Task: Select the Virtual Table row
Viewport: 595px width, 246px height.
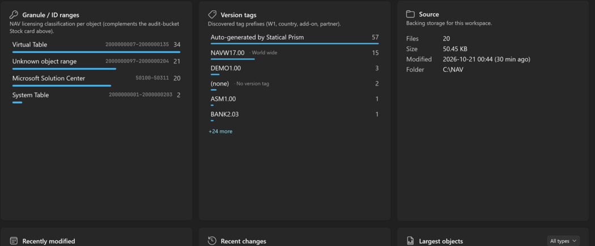Action: click(x=96, y=46)
